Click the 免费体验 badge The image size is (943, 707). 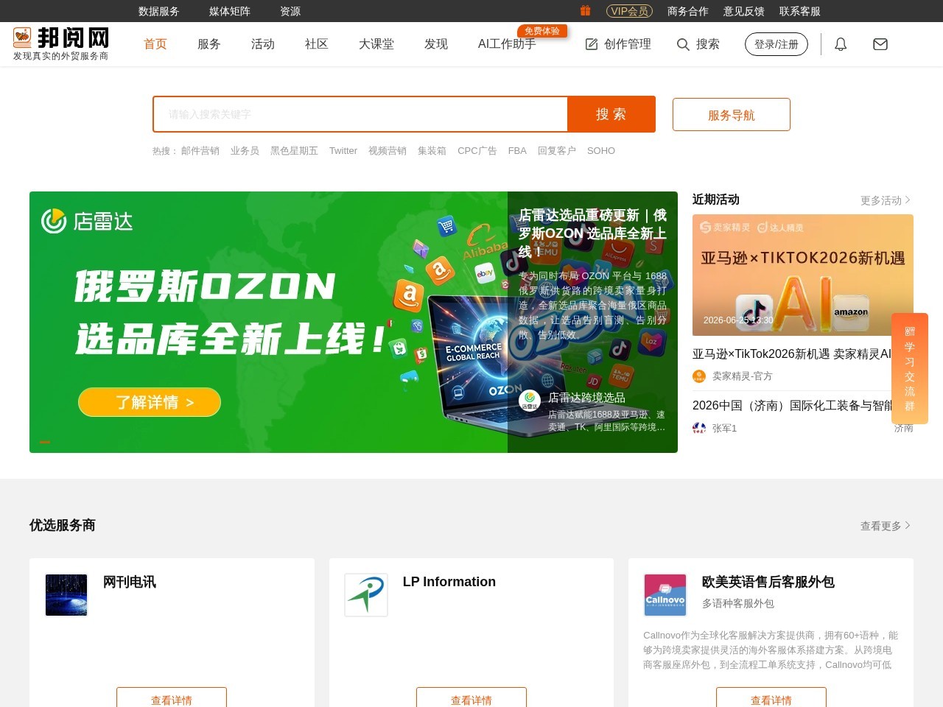pyautogui.click(x=542, y=31)
